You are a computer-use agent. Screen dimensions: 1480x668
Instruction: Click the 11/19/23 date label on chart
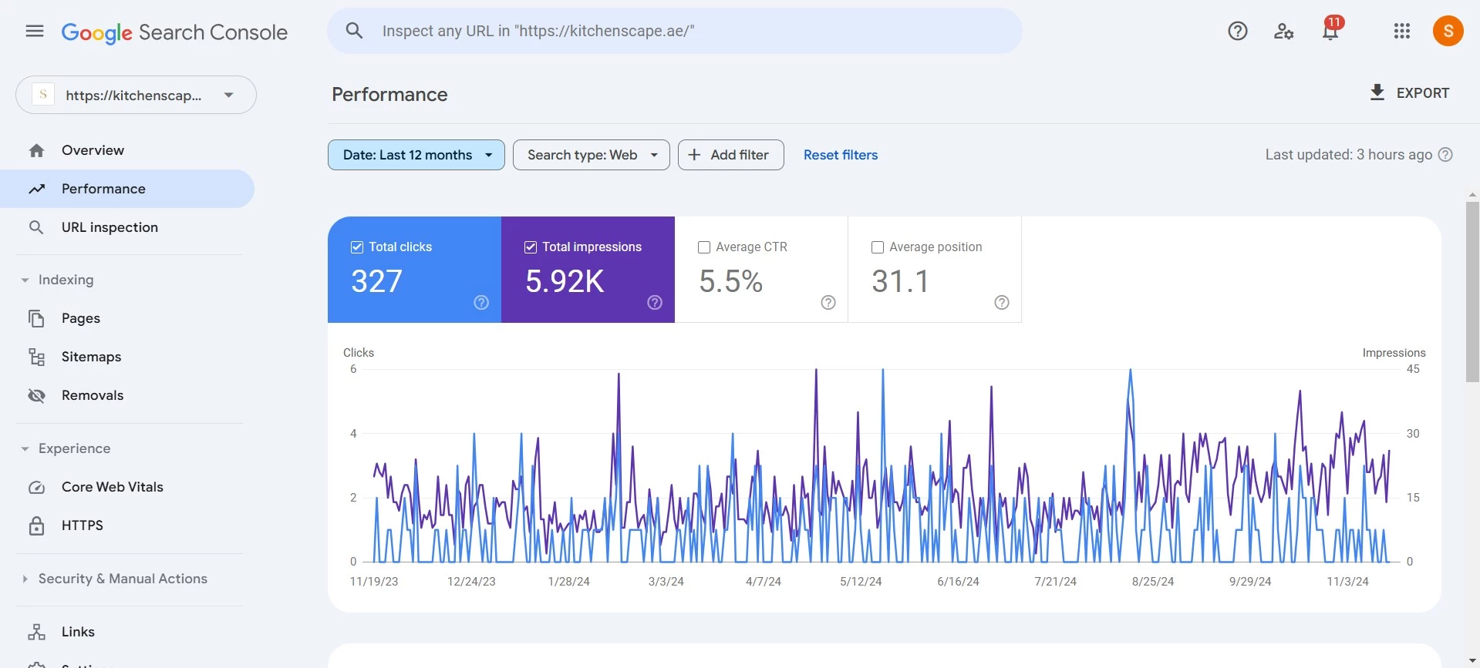point(374,582)
